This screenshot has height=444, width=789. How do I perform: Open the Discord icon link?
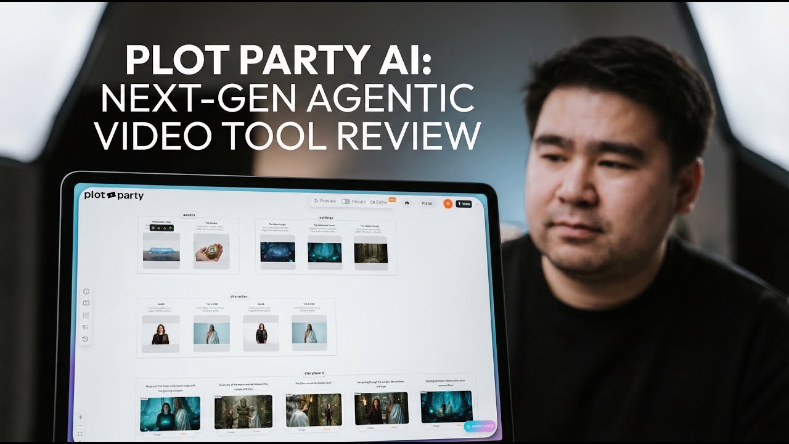click(407, 203)
